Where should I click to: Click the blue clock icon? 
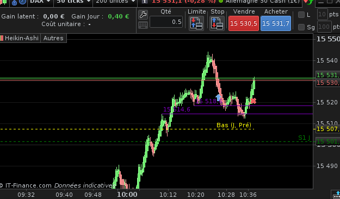(x=22, y=2)
